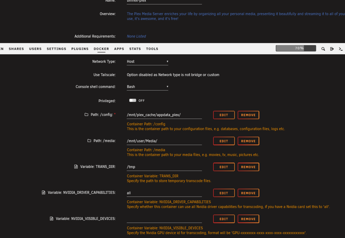Click 'Specify the path to store temporary transcode files' text
345x238 pixels.
[x=169, y=181]
